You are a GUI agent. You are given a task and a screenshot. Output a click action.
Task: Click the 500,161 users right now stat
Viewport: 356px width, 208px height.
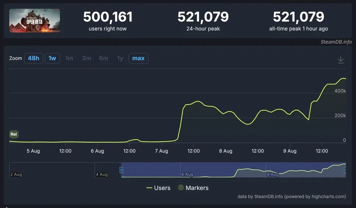[x=108, y=17]
